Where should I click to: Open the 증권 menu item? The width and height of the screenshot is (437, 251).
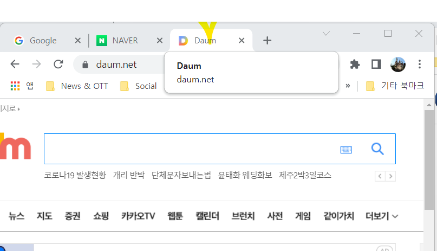tap(73, 216)
